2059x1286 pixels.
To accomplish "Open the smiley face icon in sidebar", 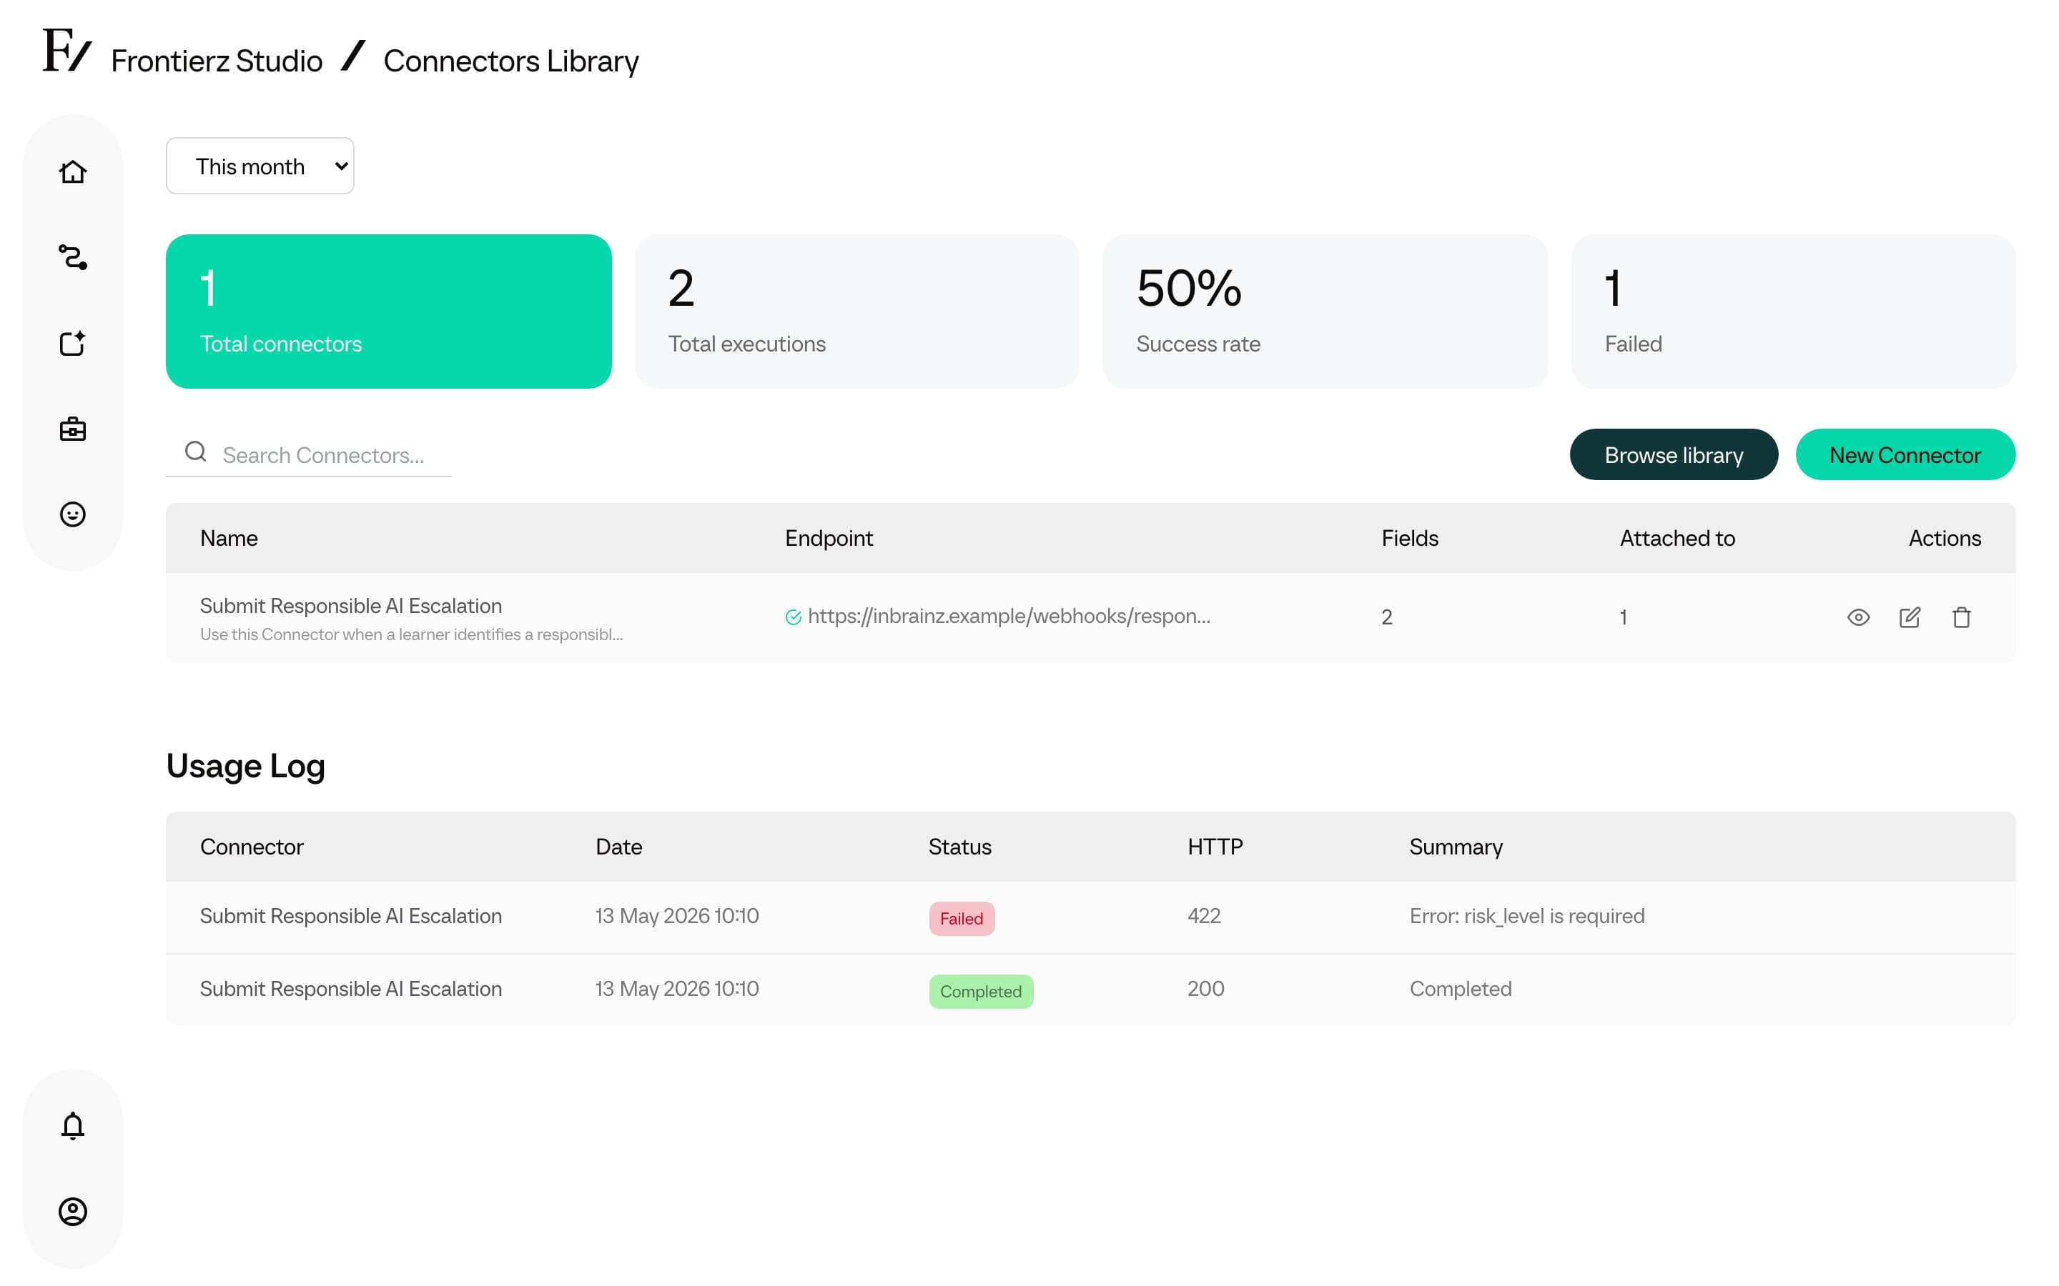I will pyautogui.click(x=72, y=514).
